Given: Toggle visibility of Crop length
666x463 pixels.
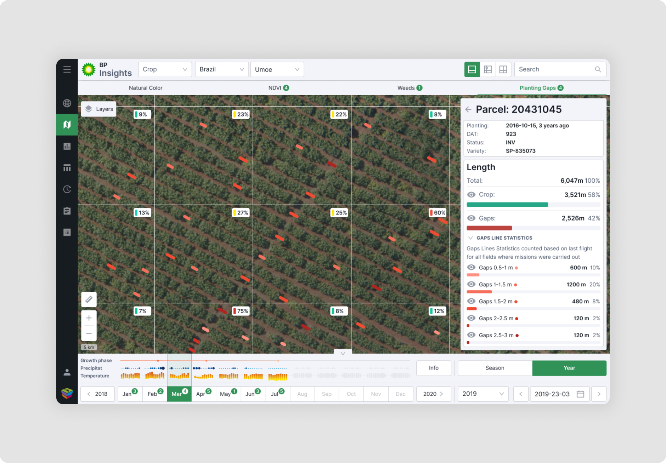Looking at the screenshot, I should point(471,195).
